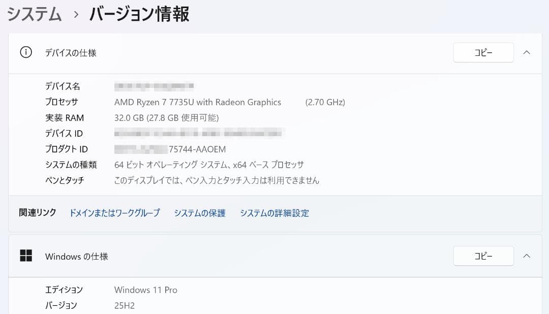Click the Windows logo icon beside Windows の仕様
549x314 pixels.
tap(26, 256)
